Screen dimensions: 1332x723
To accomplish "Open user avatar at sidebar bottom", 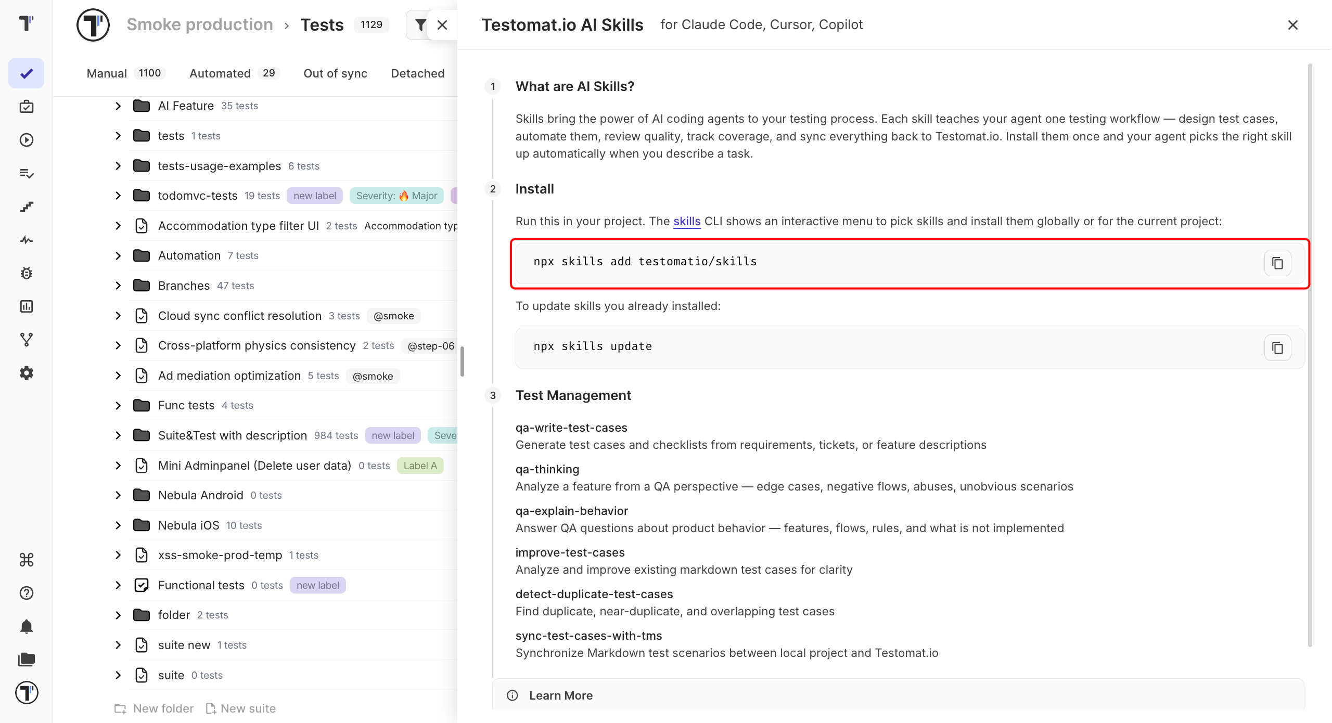I will pyautogui.click(x=26, y=693).
